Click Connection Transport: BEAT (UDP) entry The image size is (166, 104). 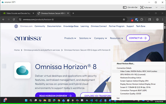(139, 90)
